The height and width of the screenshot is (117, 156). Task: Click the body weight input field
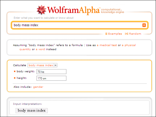51,72
